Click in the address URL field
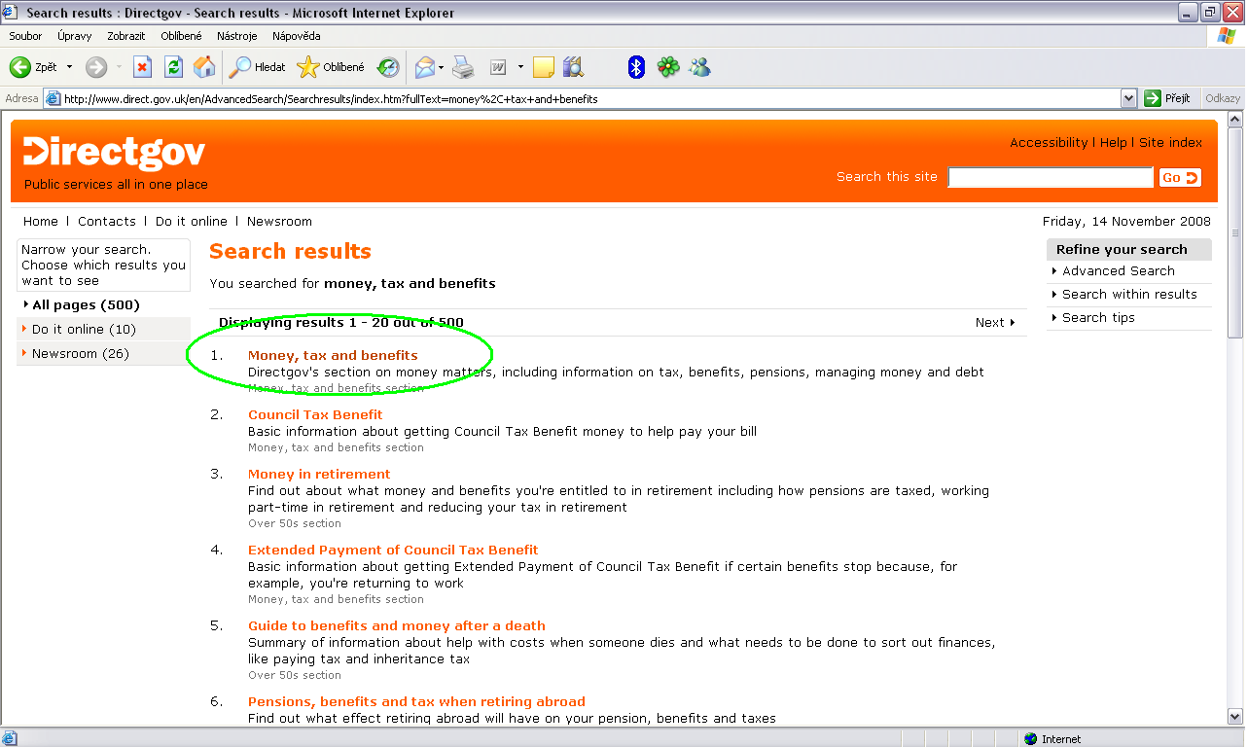Screen dimensions: 1248x747 (x=590, y=98)
